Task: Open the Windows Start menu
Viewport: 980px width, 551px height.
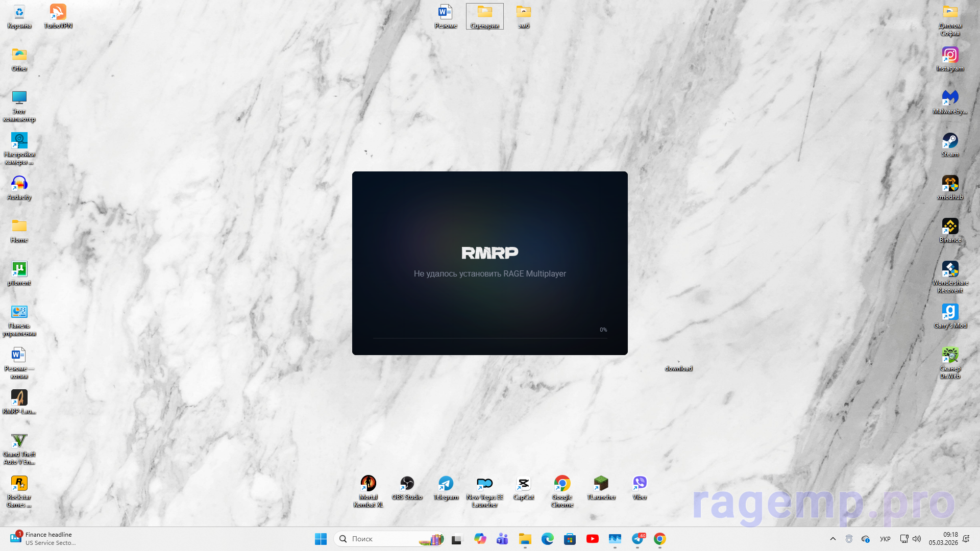Action: (321, 539)
